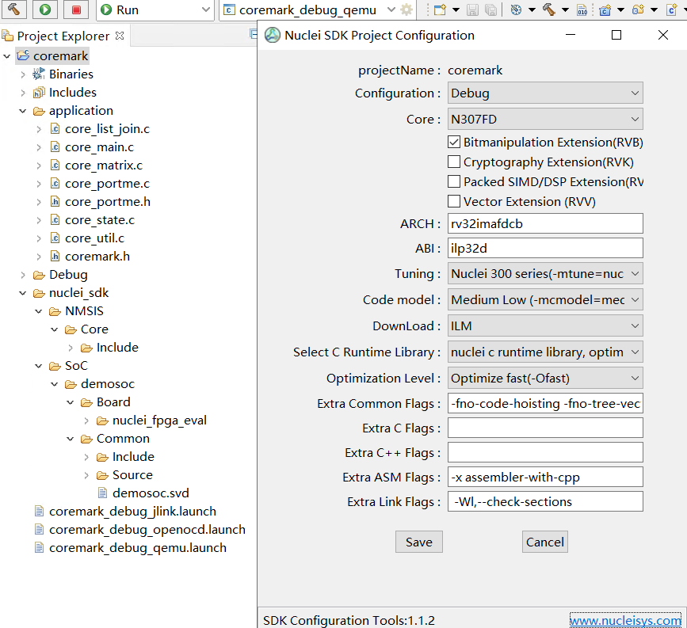
Task: Select the demosoc folder
Action: click(x=107, y=384)
